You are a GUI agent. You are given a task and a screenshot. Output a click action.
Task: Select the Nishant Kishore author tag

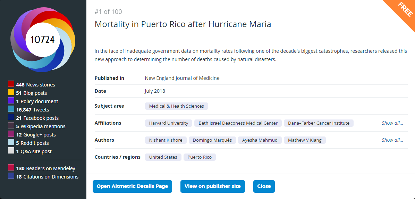click(x=166, y=140)
